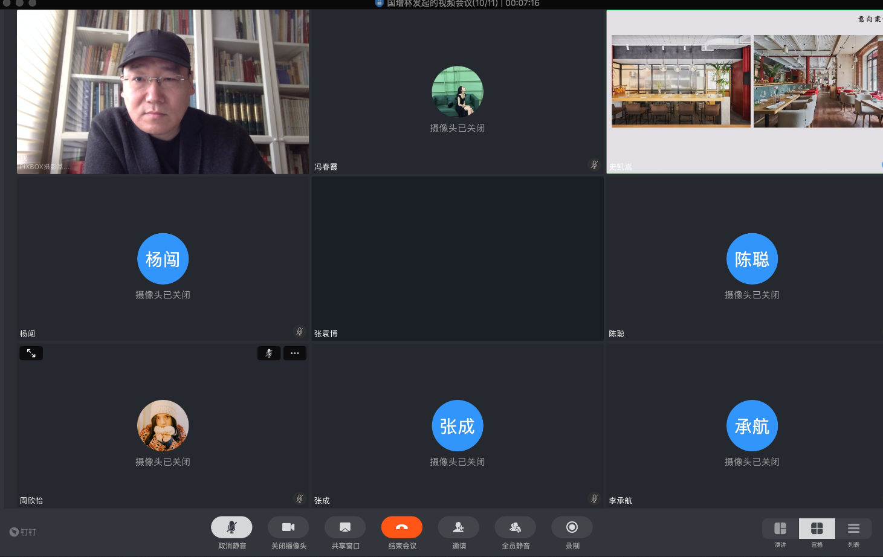Expand 周欣怡's tile to fullscreen

[x=31, y=353]
